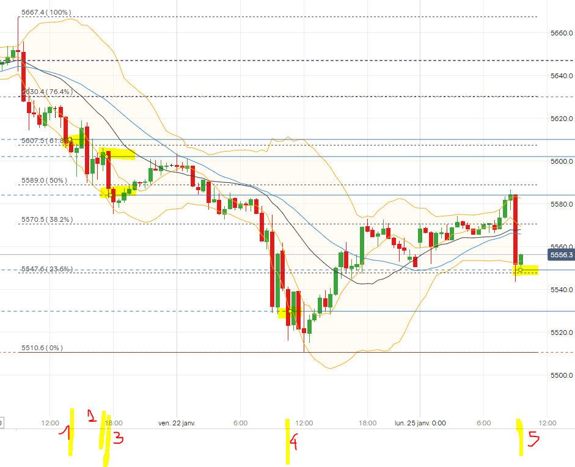Click the 5580.0 price axis label

562,204
